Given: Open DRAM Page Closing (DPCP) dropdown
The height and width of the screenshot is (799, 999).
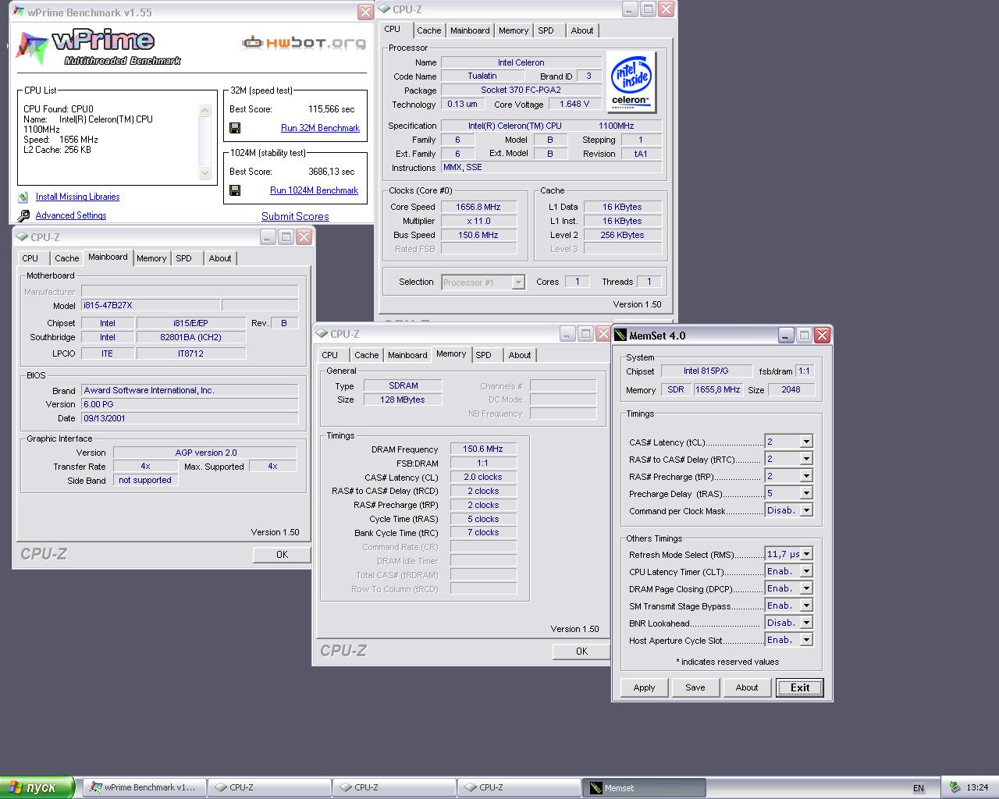Looking at the screenshot, I should click(805, 588).
